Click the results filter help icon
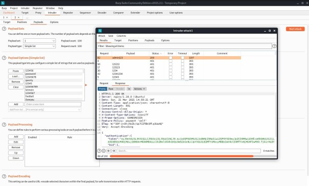The image size is (309, 186). point(274,46)
